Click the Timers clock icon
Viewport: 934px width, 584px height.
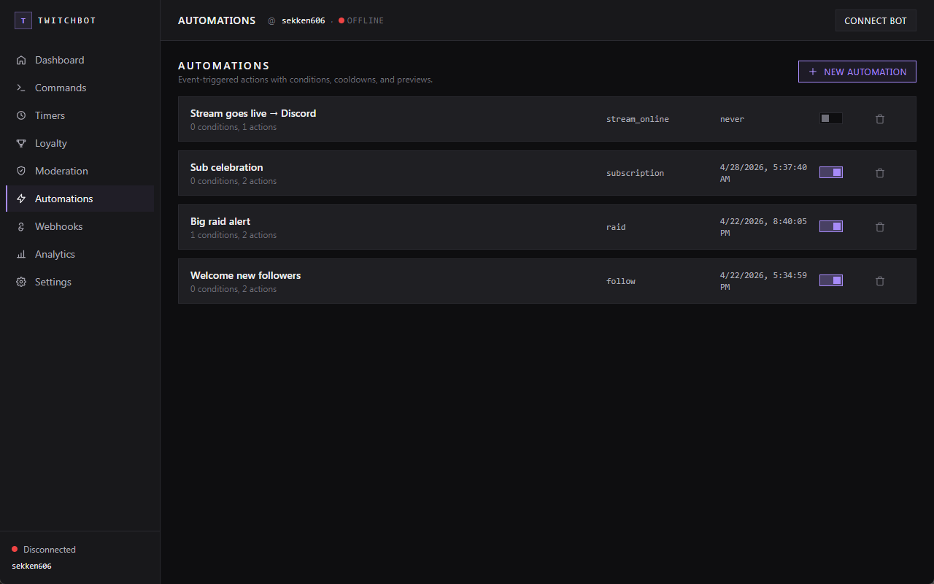[21, 115]
